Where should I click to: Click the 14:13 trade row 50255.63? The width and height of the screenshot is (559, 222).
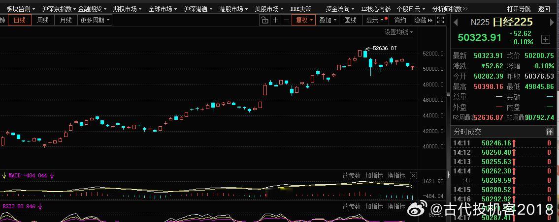pos(503,162)
